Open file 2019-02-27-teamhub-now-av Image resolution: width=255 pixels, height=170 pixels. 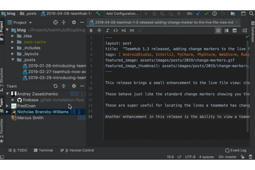[x=54, y=72]
